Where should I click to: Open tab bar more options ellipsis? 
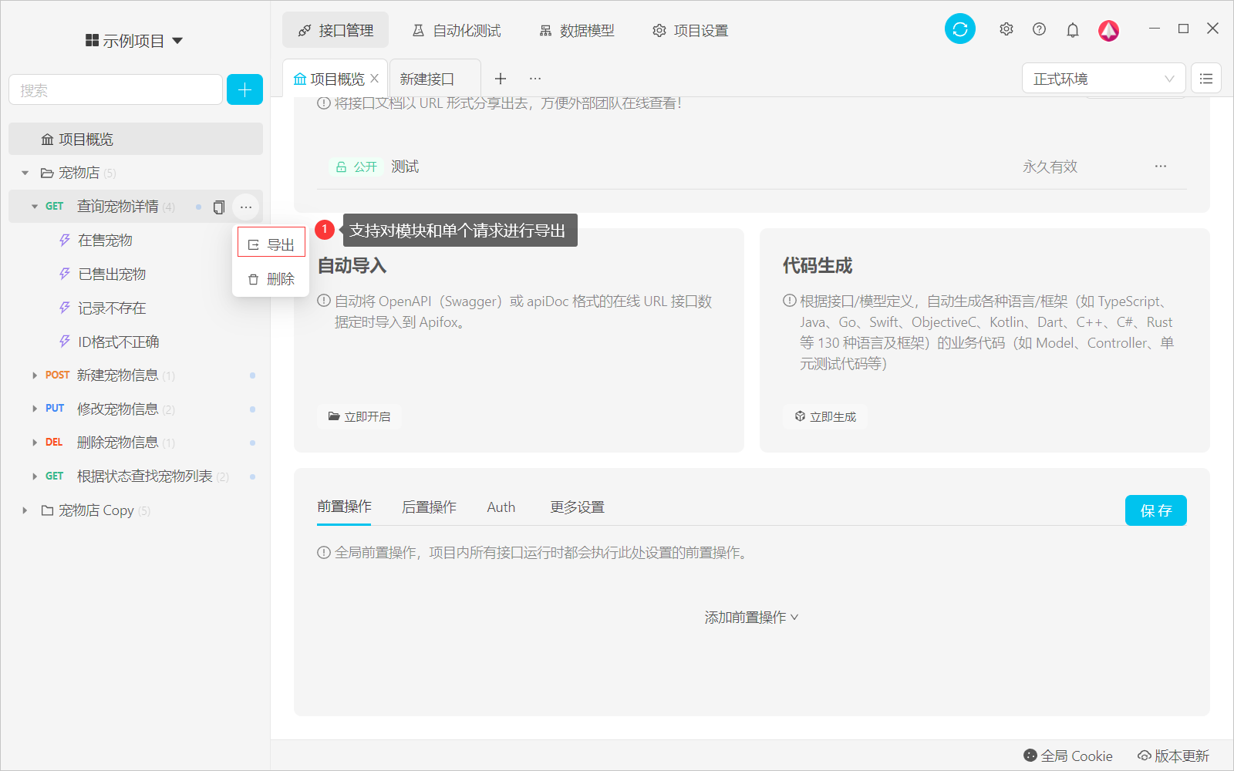click(x=535, y=79)
